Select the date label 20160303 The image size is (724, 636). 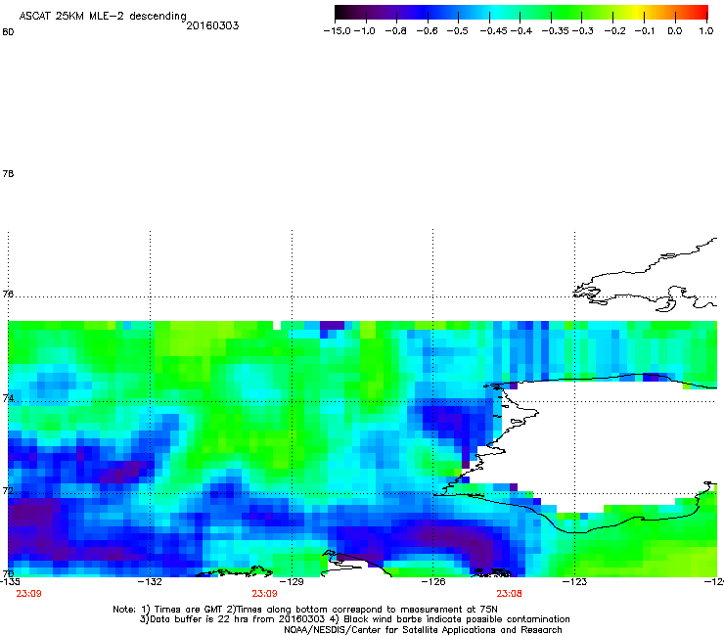pos(212,25)
